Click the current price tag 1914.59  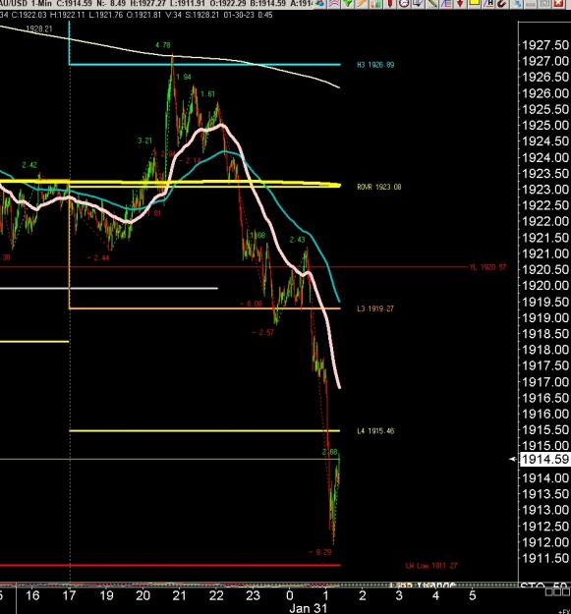[x=545, y=459]
